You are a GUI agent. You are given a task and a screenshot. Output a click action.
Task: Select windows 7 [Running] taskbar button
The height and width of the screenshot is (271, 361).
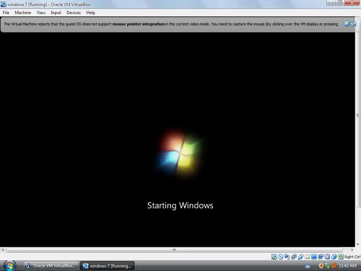point(107,266)
